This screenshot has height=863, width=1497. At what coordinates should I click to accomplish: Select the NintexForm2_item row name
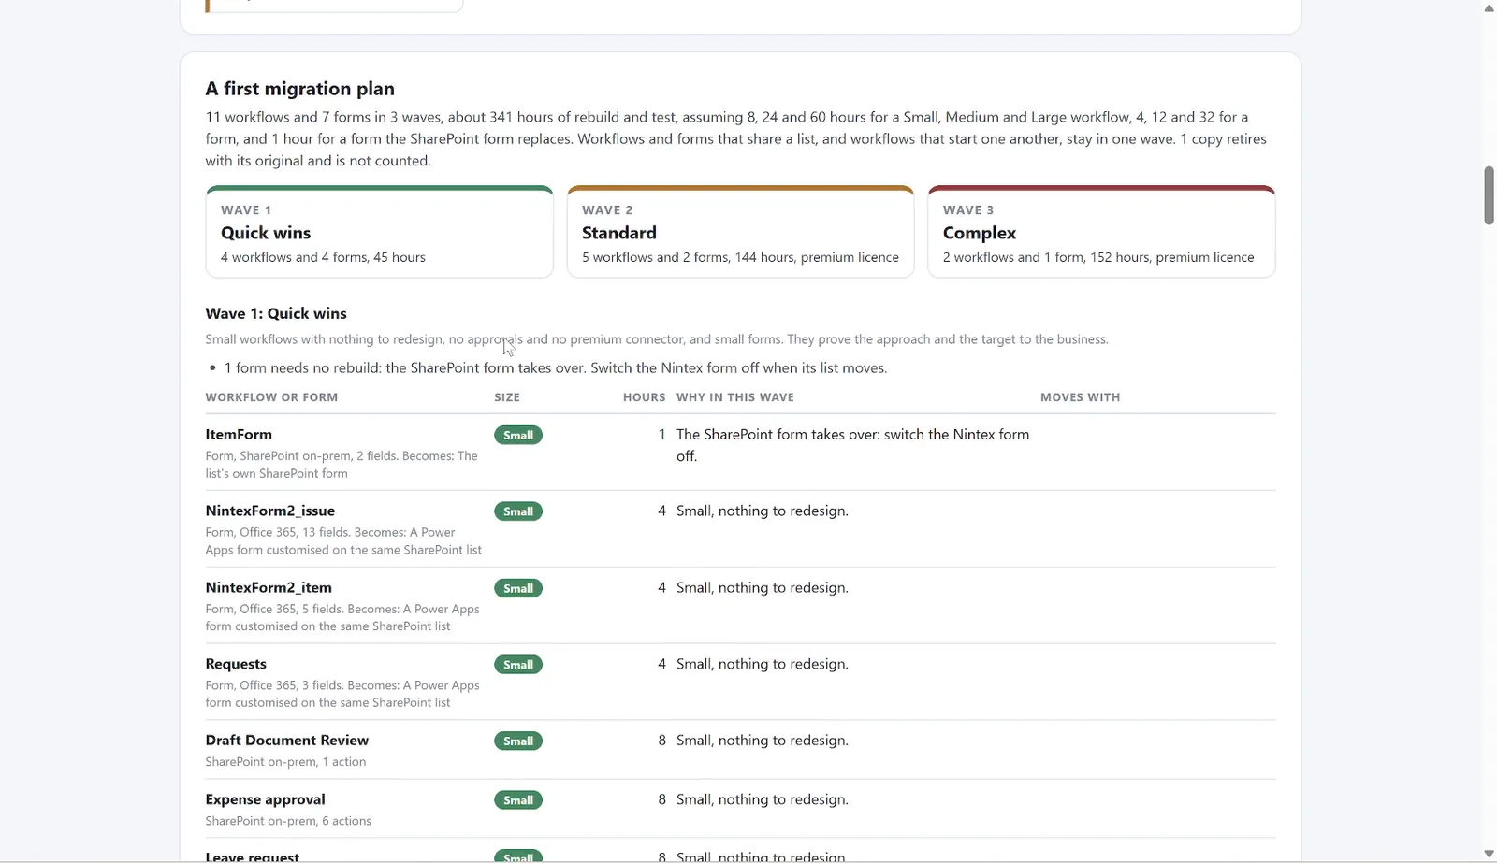coord(269,587)
